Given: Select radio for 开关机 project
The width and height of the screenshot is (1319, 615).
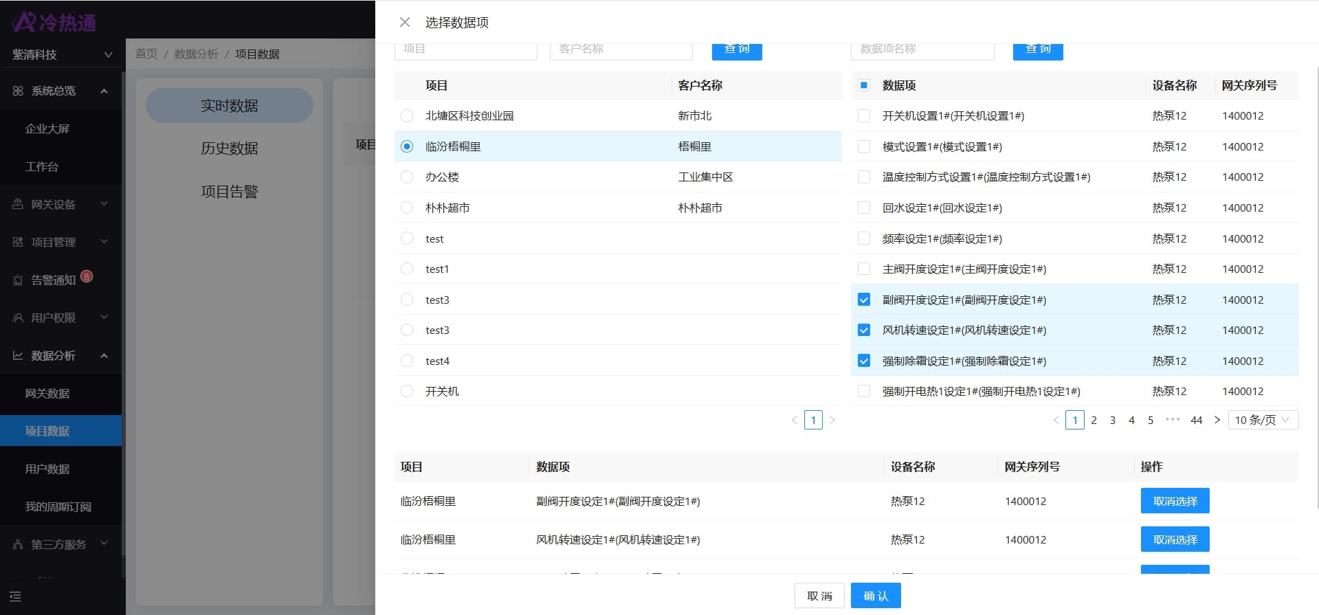Looking at the screenshot, I should (407, 391).
